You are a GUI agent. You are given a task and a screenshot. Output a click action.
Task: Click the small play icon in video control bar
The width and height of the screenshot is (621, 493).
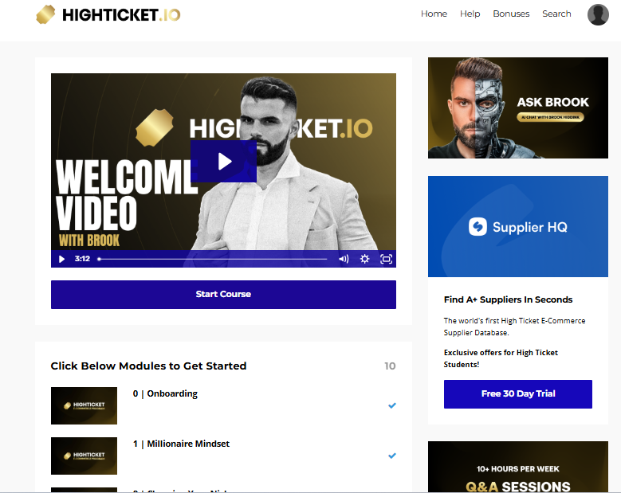61,259
